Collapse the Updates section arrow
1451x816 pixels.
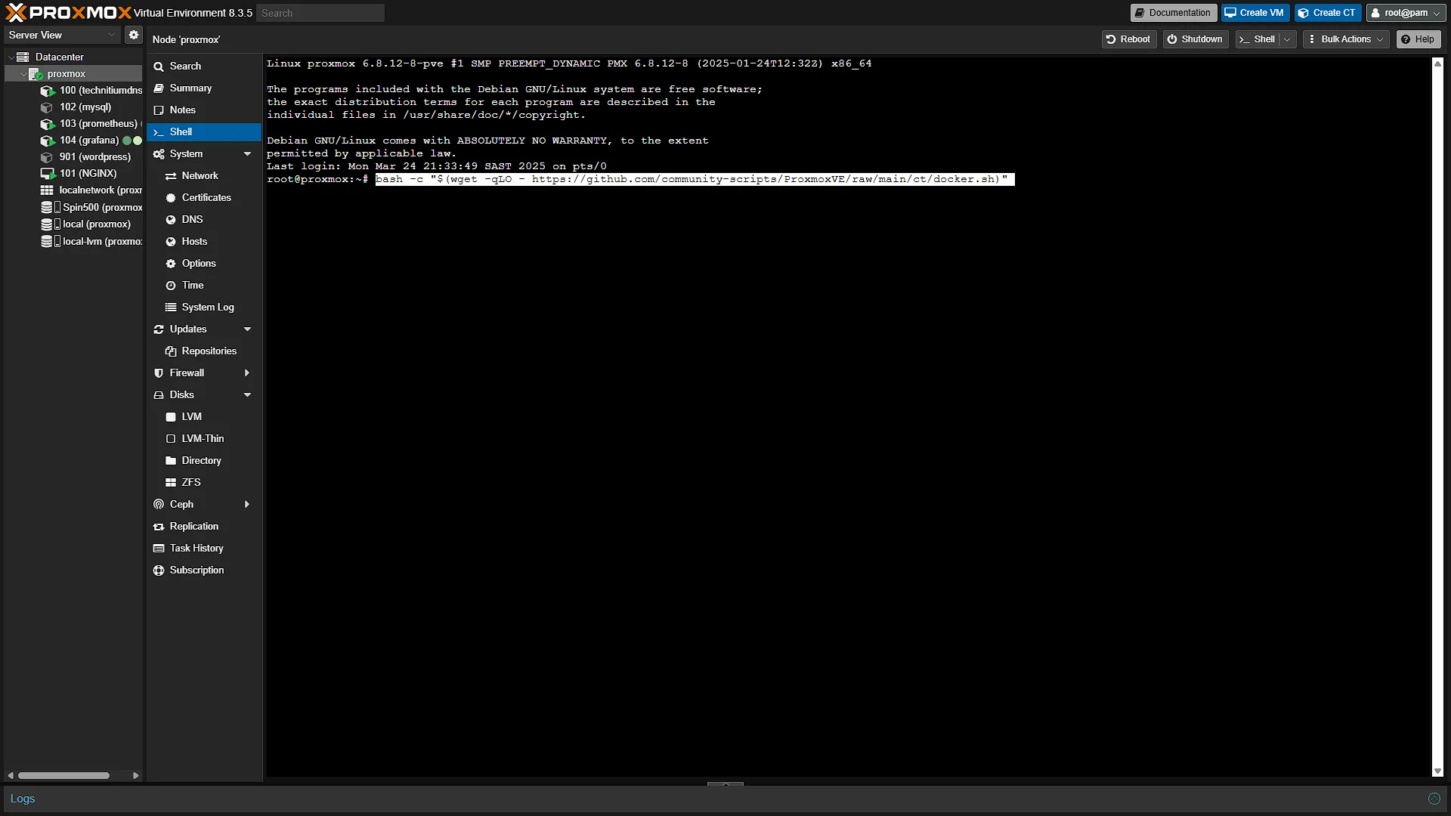[x=247, y=329]
